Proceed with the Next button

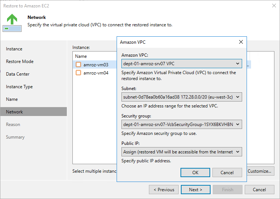point(195,190)
